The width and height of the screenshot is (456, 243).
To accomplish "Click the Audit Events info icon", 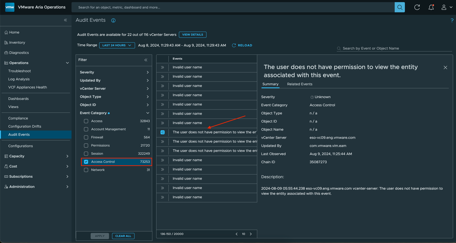I will tap(113, 20).
